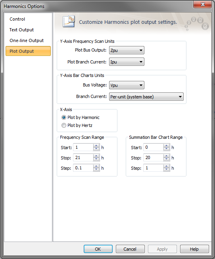Decrease Summation Bar Chart Stop with down arrow
The height and width of the screenshot is (259, 215).
pyautogui.click(x=167, y=159)
